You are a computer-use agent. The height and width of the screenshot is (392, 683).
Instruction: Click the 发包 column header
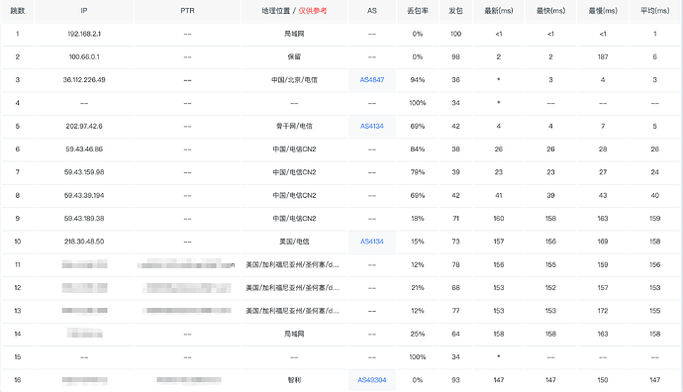pyautogui.click(x=455, y=11)
